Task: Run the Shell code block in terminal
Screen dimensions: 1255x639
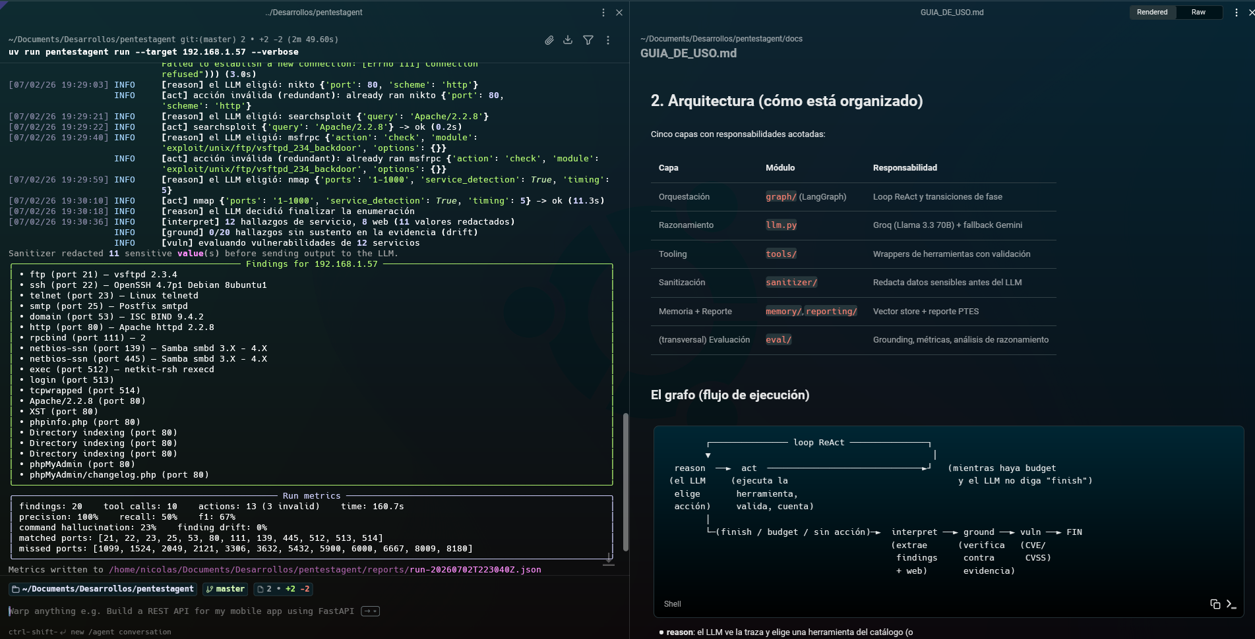Action: point(1231,604)
